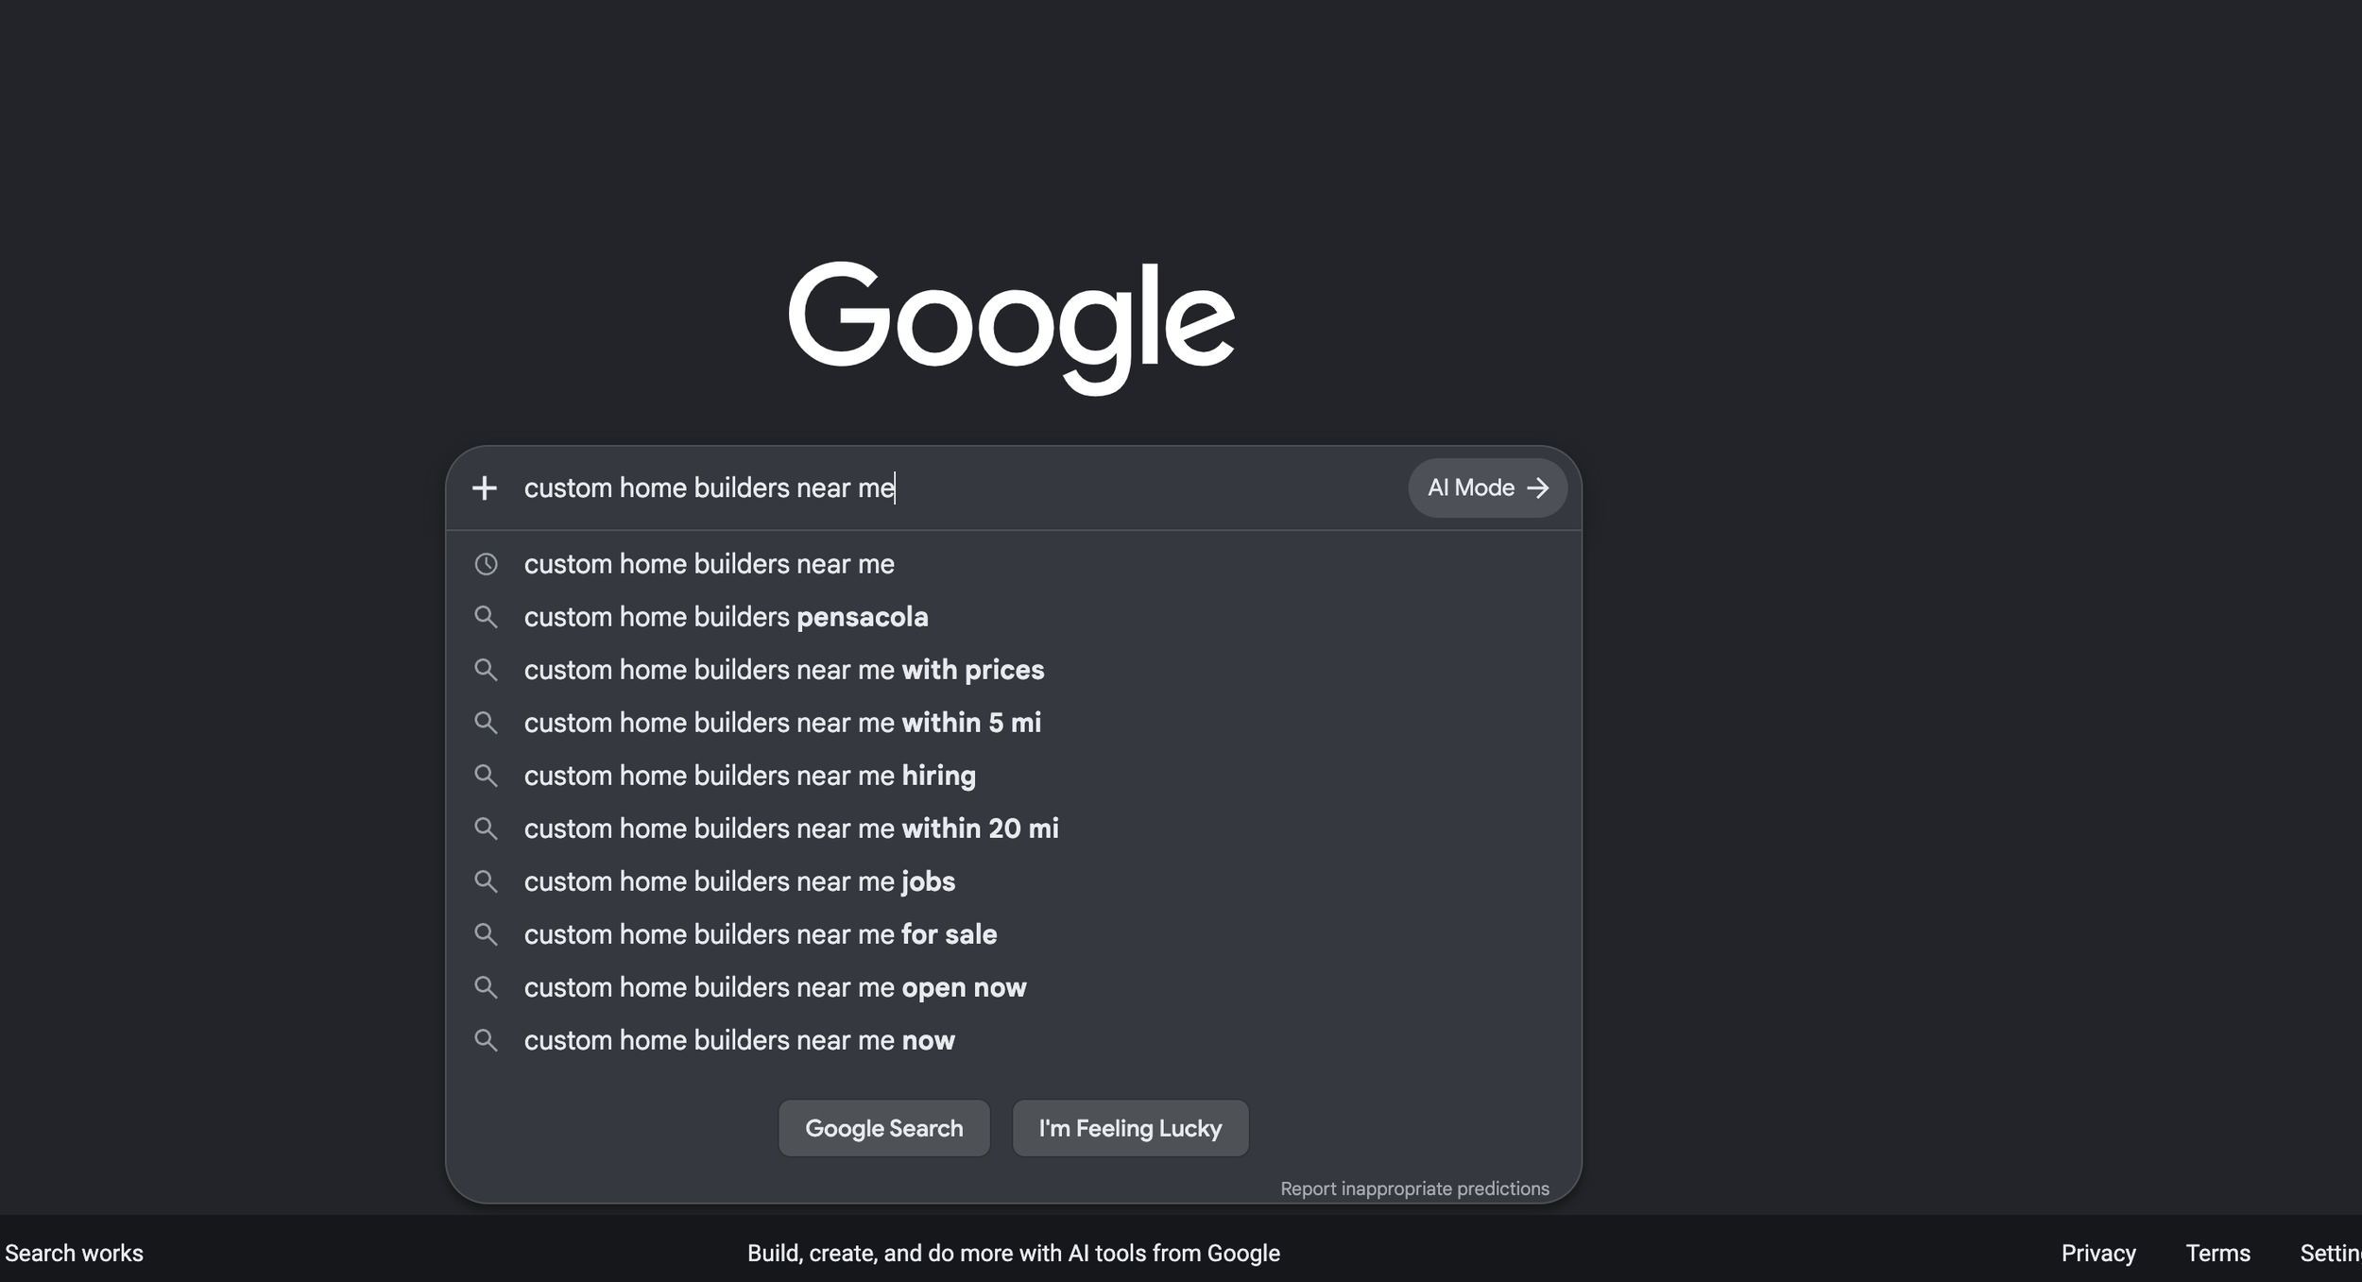Choose the 'custom home builders near me now' suggestion
The width and height of the screenshot is (2362, 1282).
tap(1014, 1040)
